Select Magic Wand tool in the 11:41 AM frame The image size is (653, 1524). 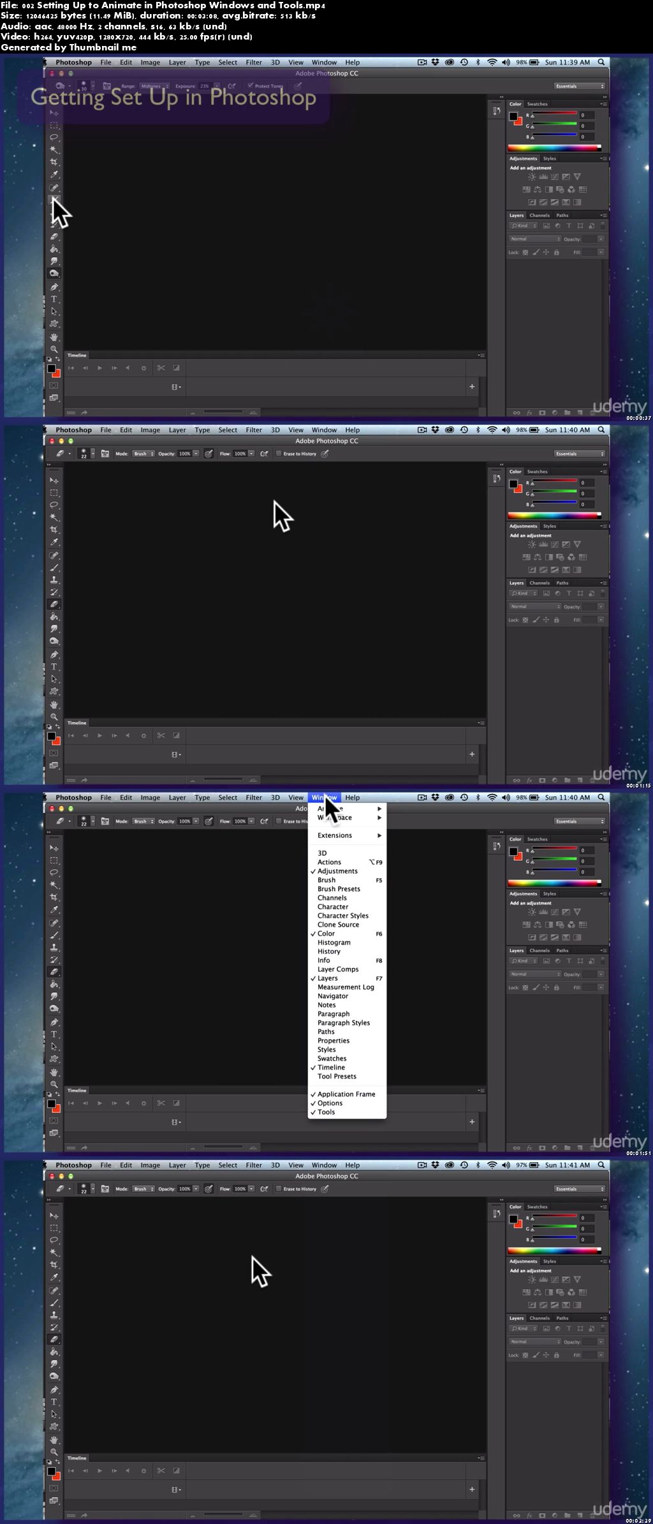54,1253
